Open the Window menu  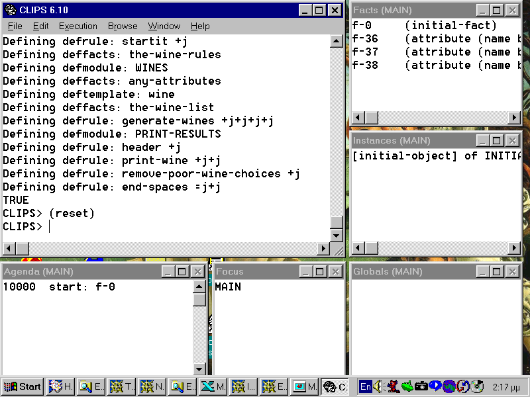(164, 26)
